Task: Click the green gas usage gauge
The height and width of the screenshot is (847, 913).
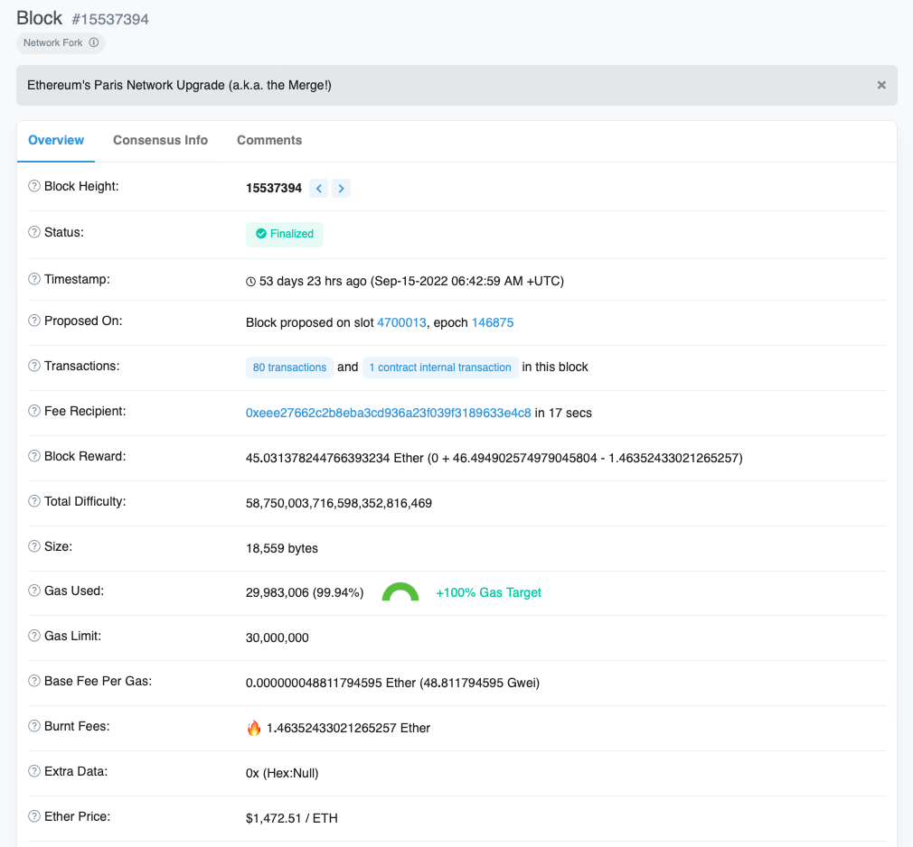Action: (x=400, y=591)
